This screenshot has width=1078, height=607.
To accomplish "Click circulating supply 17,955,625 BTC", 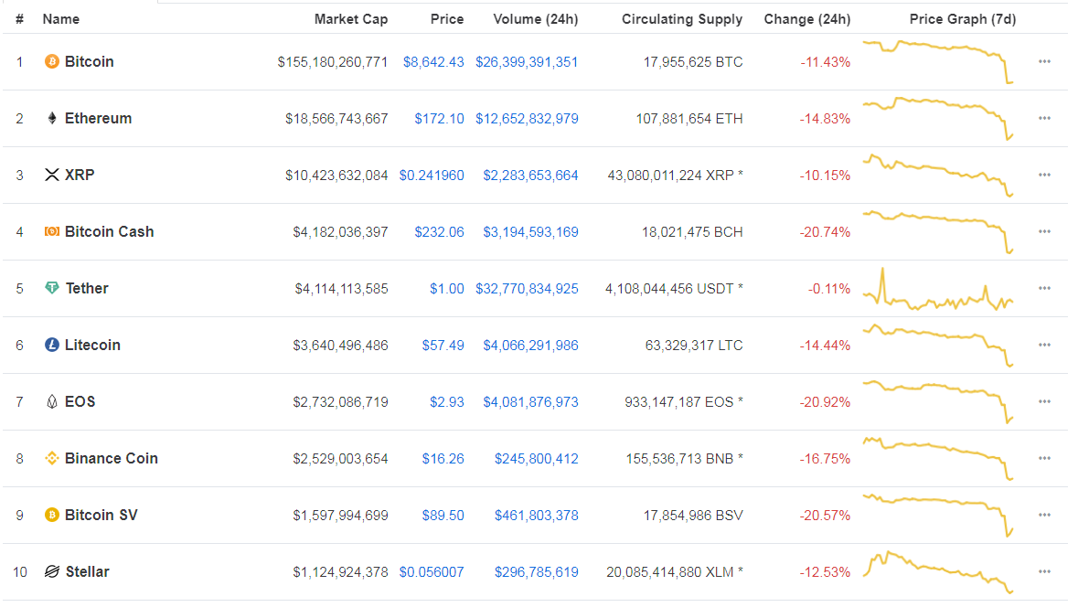I will (693, 62).
